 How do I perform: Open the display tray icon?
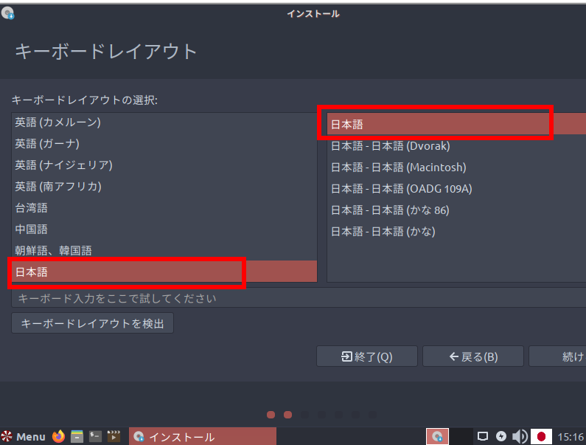click(483, 436)
